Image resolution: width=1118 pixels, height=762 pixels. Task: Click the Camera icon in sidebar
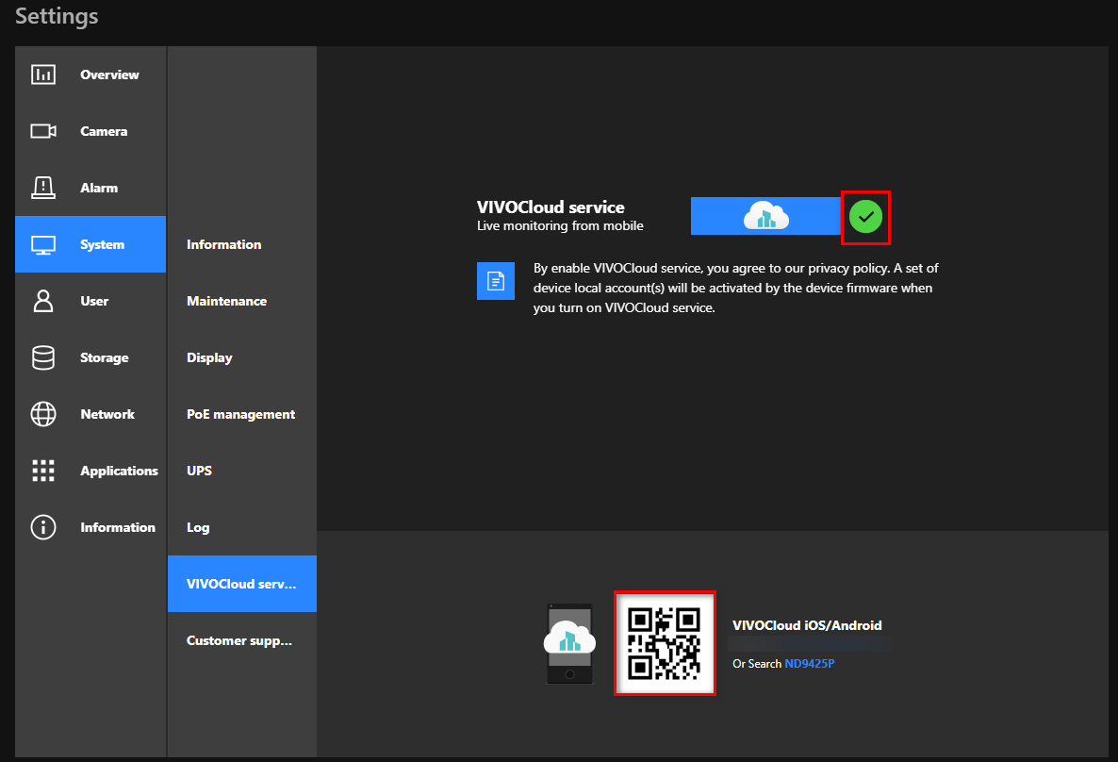pyautogui.click(x=43, y=131)
